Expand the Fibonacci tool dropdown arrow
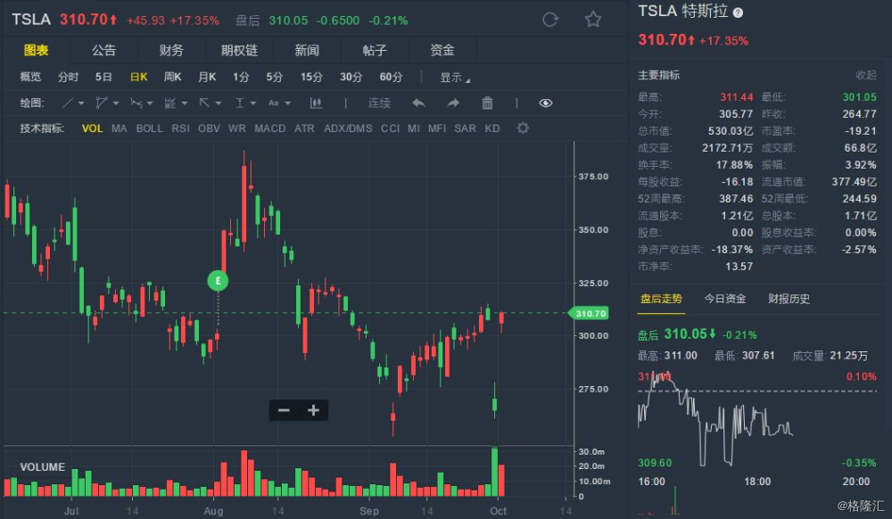Screen dimensions: 892x519 coord(185,103)
